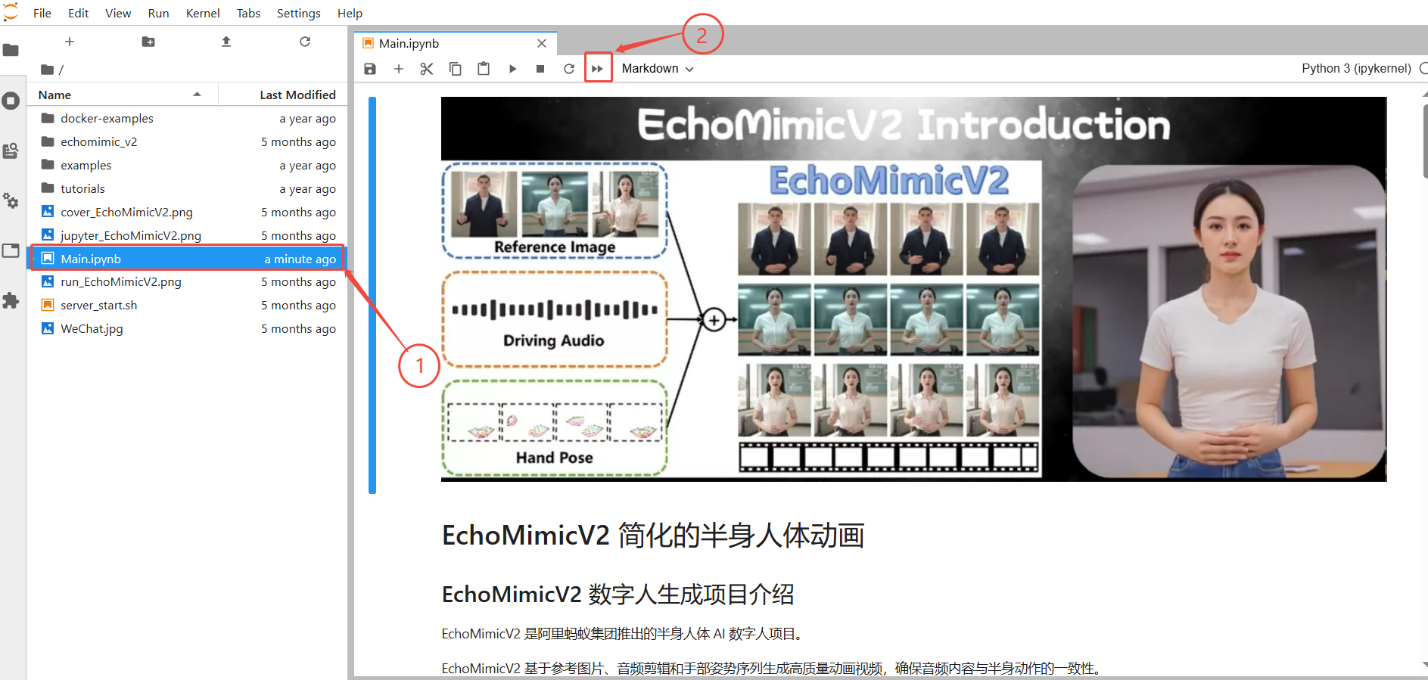The image size is (1428, 680).
Task: Paste cell from clipboard icon
Action: pyautogui.click(x=484, y=69)
